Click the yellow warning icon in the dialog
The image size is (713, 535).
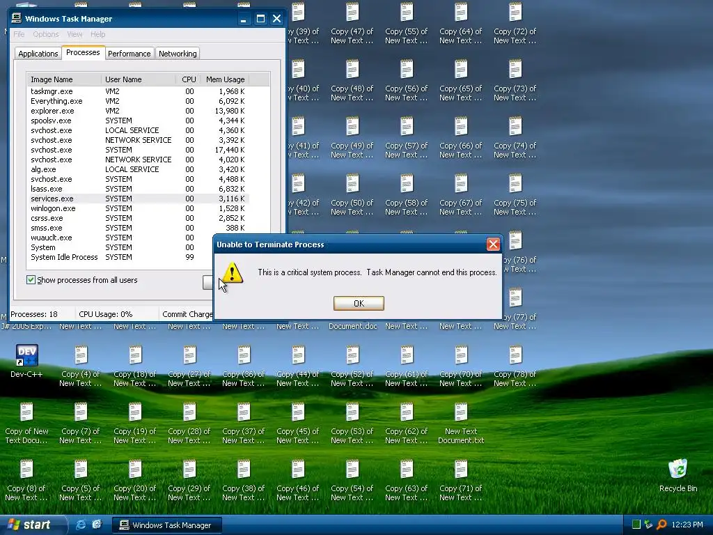[x=233, y=272]
